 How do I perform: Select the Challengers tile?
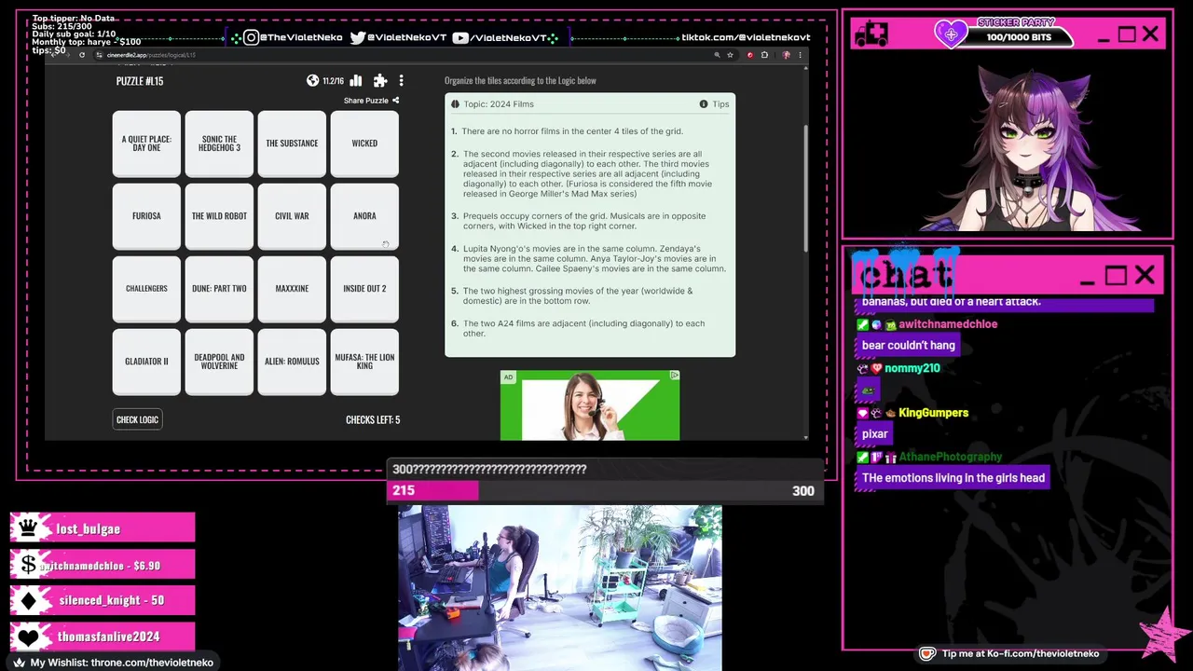(146, 289)
